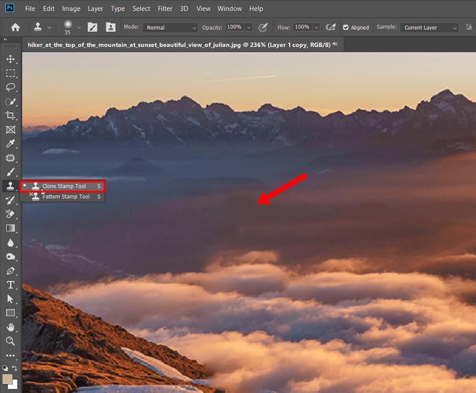This screenshot has height=393, width=476.
Task: Select the Rectangle shape tool
Action: click(10, 313)
